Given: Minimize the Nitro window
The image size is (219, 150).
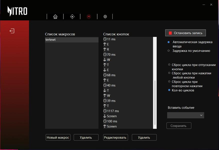Looking at the screenshot, I should tap(204, 4).
